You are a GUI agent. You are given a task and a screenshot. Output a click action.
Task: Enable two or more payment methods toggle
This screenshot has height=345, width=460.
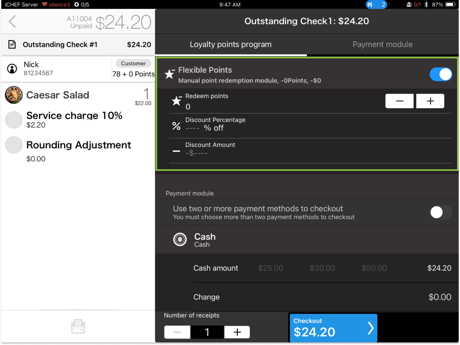tap(440, 212)
